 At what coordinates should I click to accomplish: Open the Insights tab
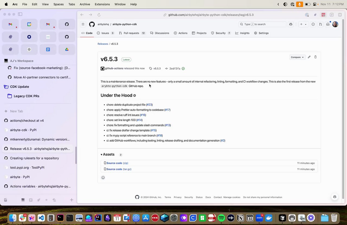click(242, 33)
